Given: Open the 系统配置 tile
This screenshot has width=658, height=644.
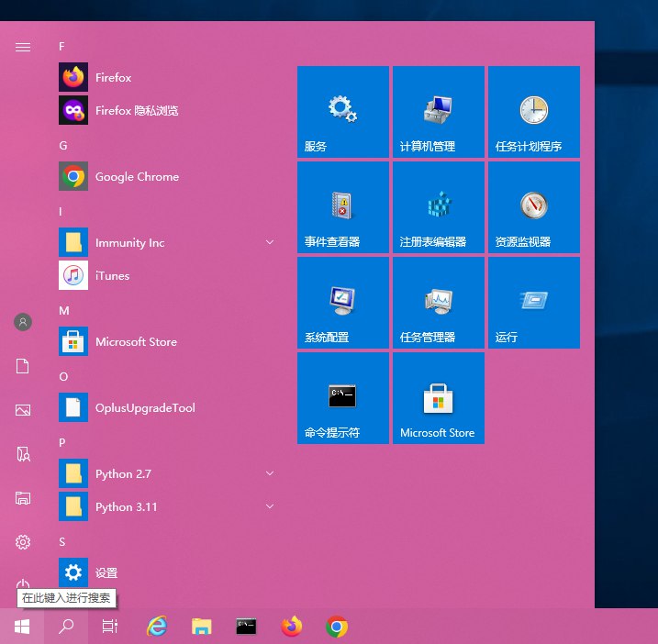Looking at the screenshot, I should (343, 303).
